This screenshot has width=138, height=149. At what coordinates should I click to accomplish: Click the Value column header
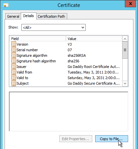coord(94,39)
